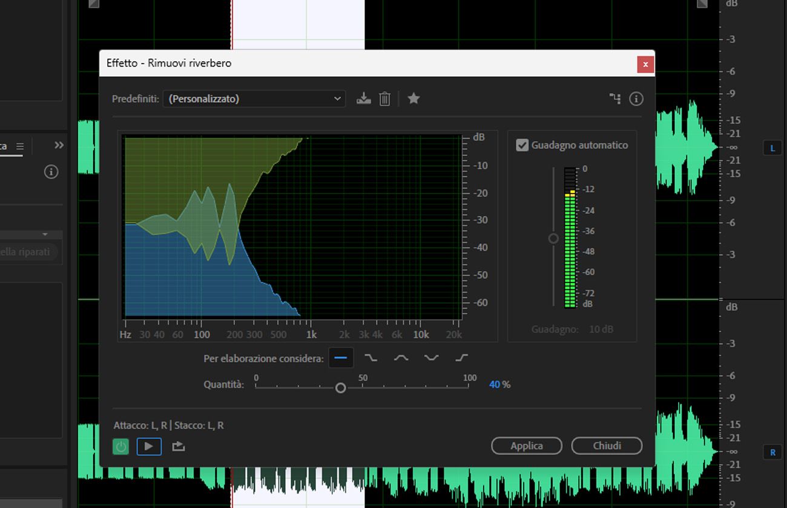Viewport: 787px width, 508px height.
Task: Focus processing on mid frequencies
Action: coord(401,358)
